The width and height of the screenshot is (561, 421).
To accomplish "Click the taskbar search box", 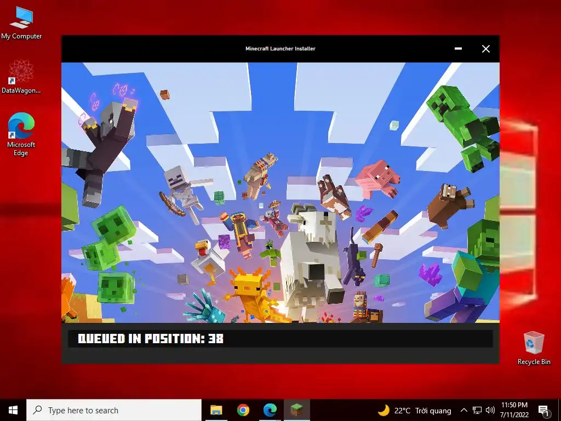I will pyautogui.click(x=114, y=410).
